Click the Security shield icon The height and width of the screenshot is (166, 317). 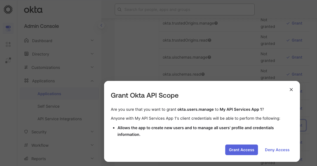point(26,132)
